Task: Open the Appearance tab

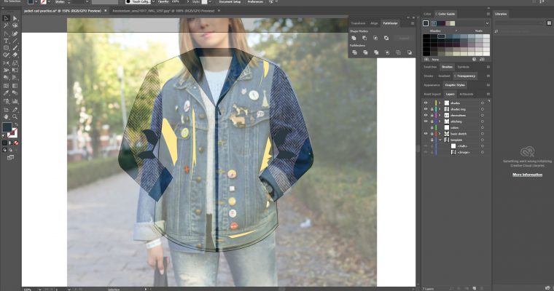Action: [x=432, y=85]
